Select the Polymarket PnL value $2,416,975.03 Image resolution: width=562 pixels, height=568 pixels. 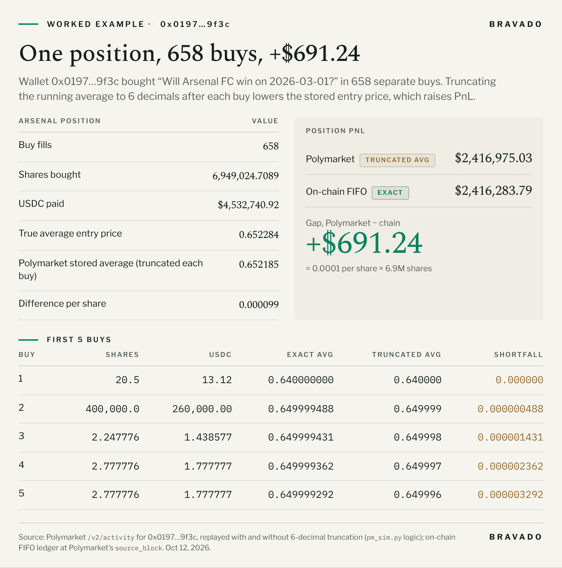tap(494, 158)
